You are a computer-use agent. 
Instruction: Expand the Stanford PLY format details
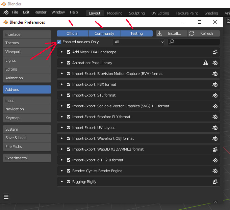pos(62,117)
